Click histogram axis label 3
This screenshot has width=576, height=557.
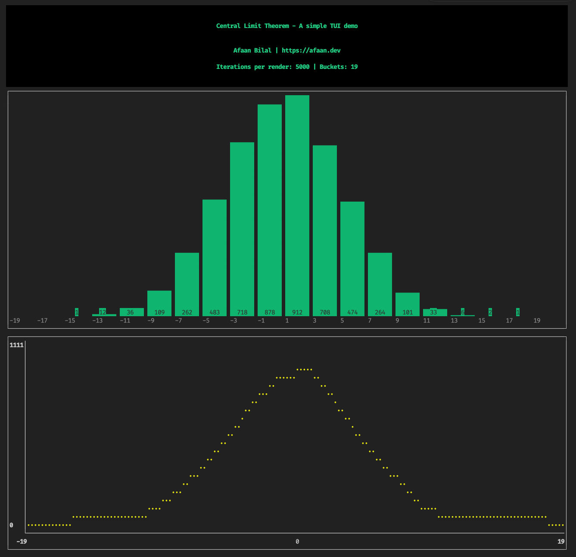coord(314,321)
